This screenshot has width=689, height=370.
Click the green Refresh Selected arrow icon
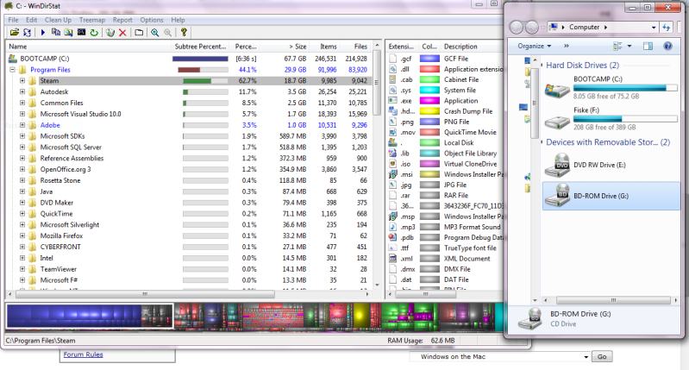(94, 33)
